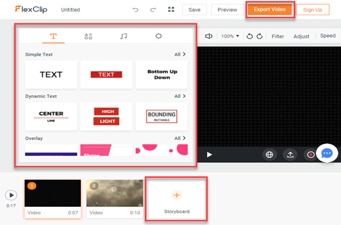The image size is (341, 225).
Task: Add a new Storyboard
Action: 177,199
